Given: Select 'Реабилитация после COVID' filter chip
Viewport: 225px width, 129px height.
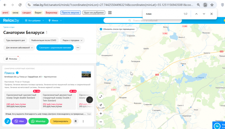Looking at the screenshot, I should [x=44, y=40].
